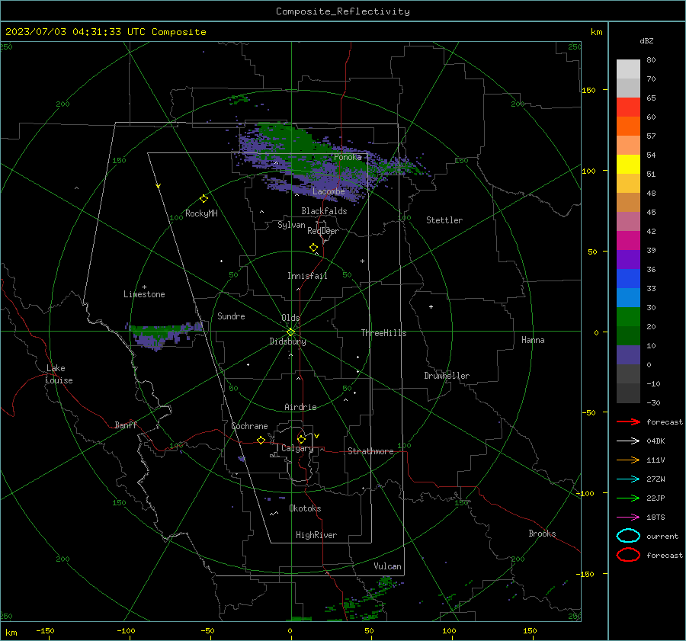686x641 pixels.
Task: Click the RockyMH label
Action: [x=201, y=213]
